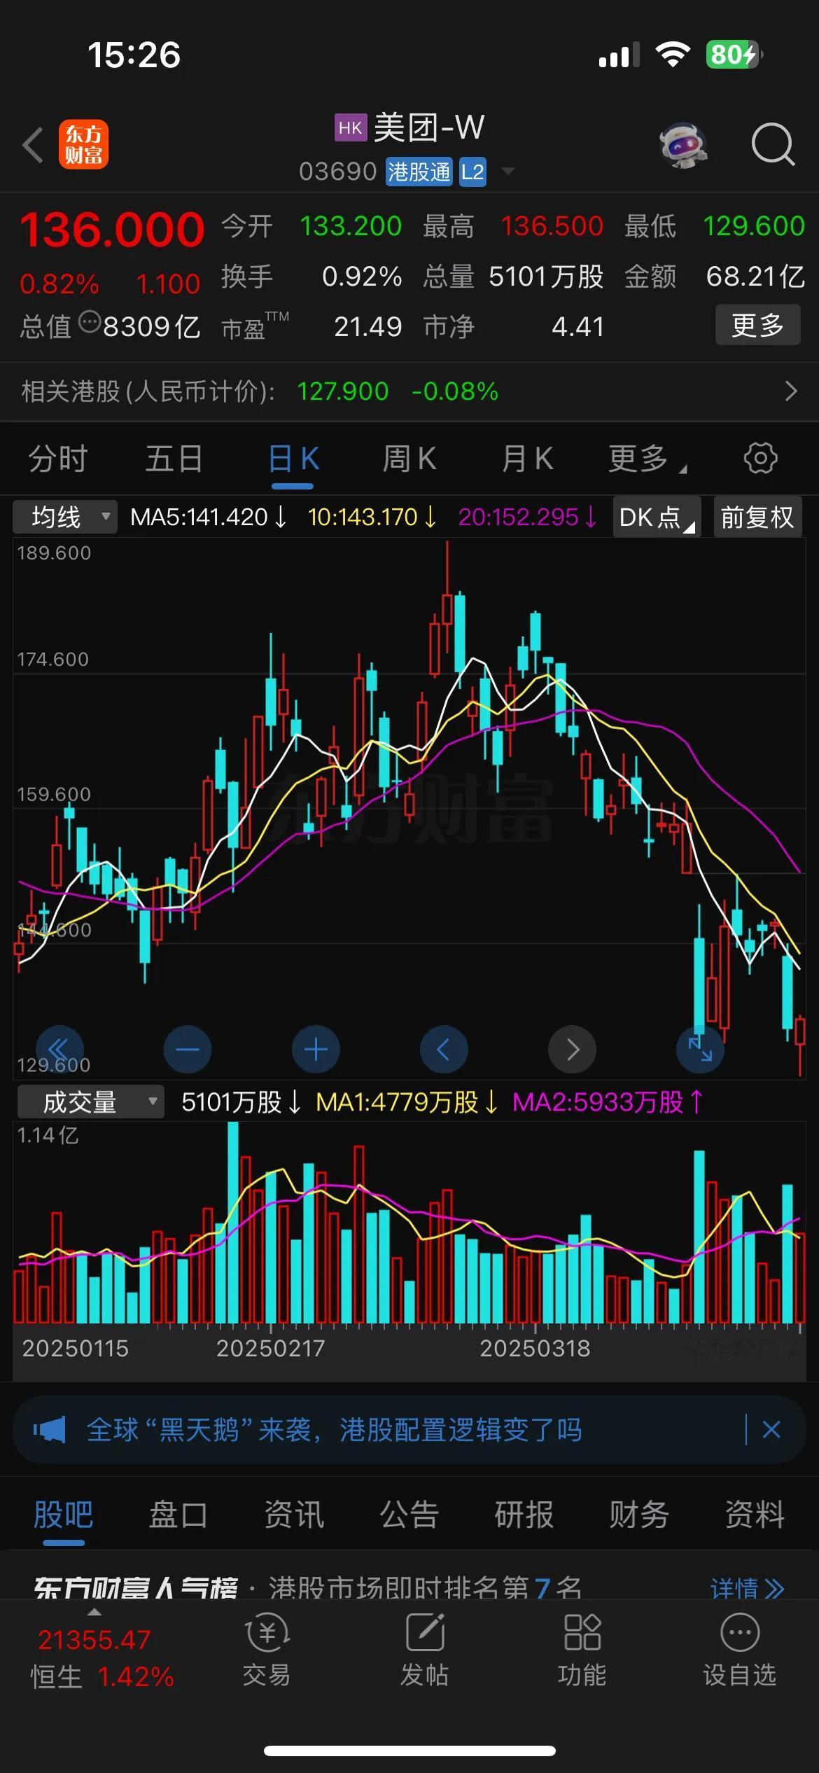Open chart settings gear icon

click(x=760, y=459)
